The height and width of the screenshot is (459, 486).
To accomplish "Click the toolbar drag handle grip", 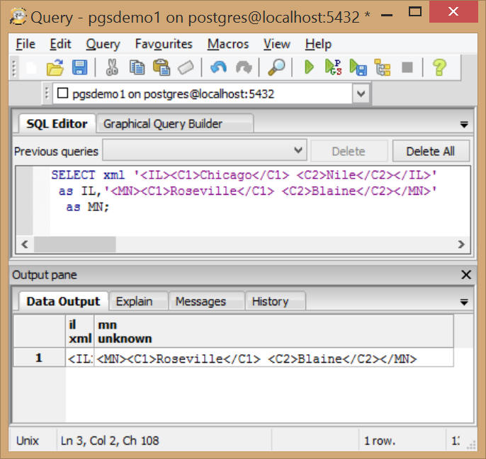I will pyautogui.click(x=13, y=67).
